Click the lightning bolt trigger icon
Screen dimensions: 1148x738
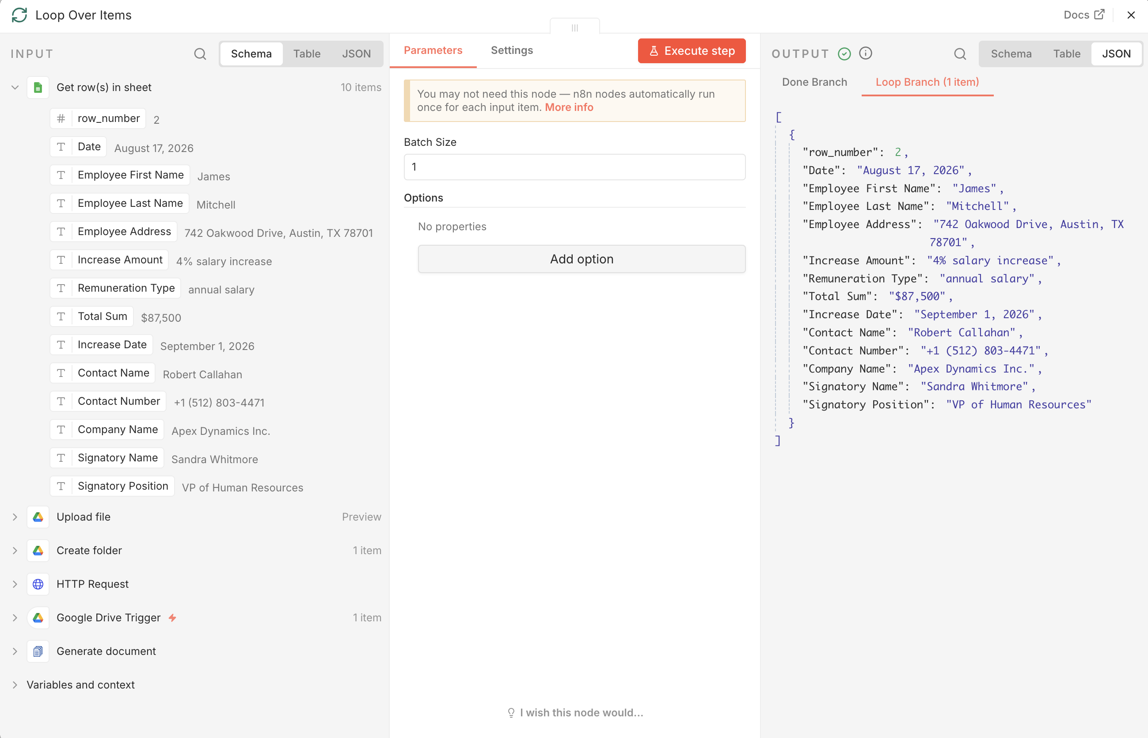click(172, 617)
